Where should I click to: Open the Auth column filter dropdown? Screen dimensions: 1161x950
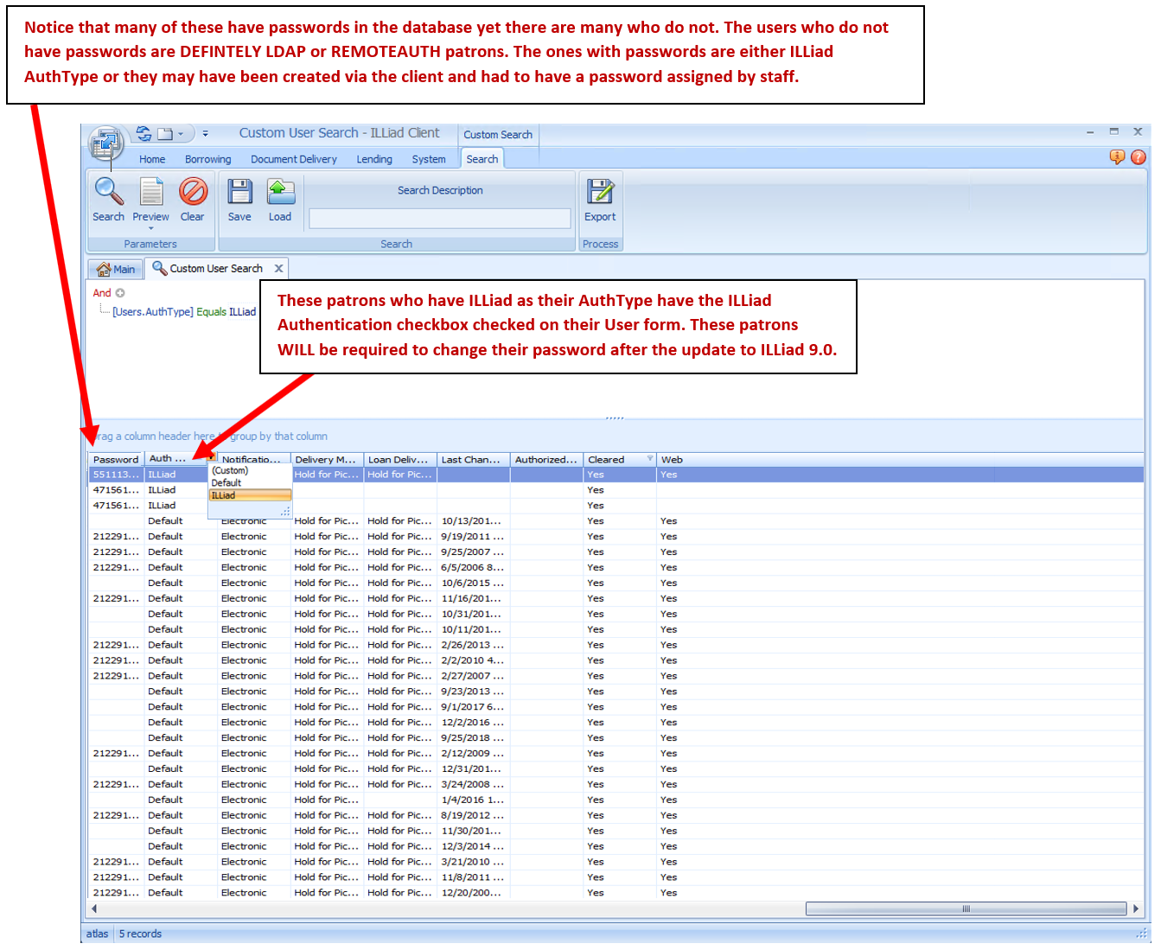point(210,459)
